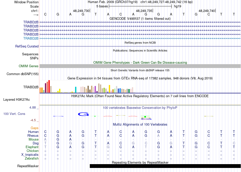
Task: Click the chr1:48,249,727-48,249,742 position text
Action: click(161, 2)
